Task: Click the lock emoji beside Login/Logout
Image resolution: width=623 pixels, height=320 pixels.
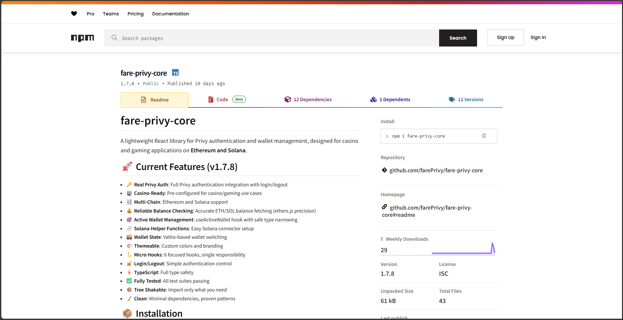Action: 130,263
